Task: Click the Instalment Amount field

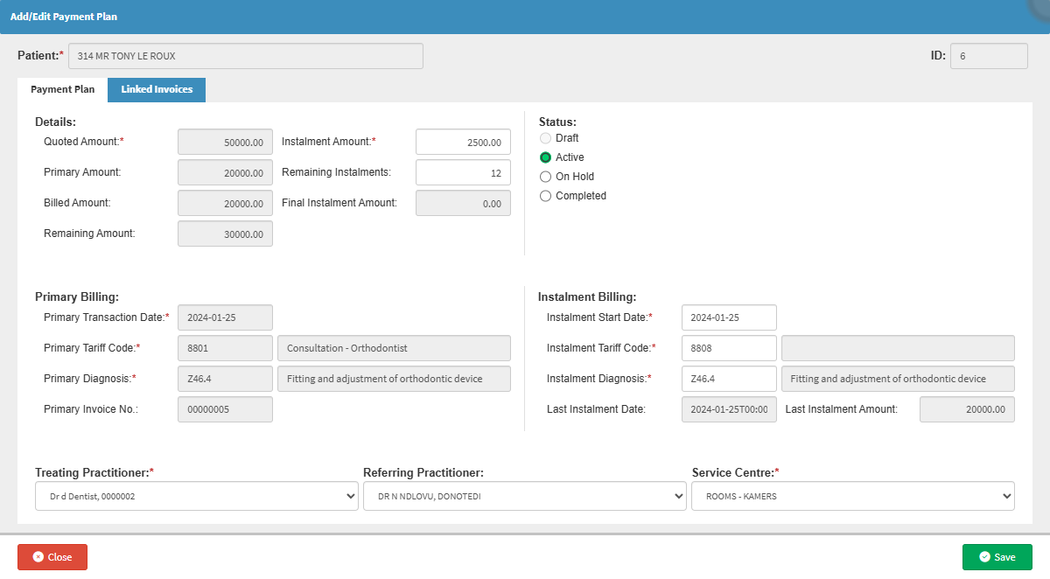Action: 463,143
